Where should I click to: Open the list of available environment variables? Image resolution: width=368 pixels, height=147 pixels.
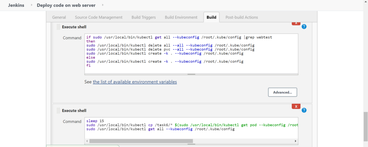(x=135, y=82)
